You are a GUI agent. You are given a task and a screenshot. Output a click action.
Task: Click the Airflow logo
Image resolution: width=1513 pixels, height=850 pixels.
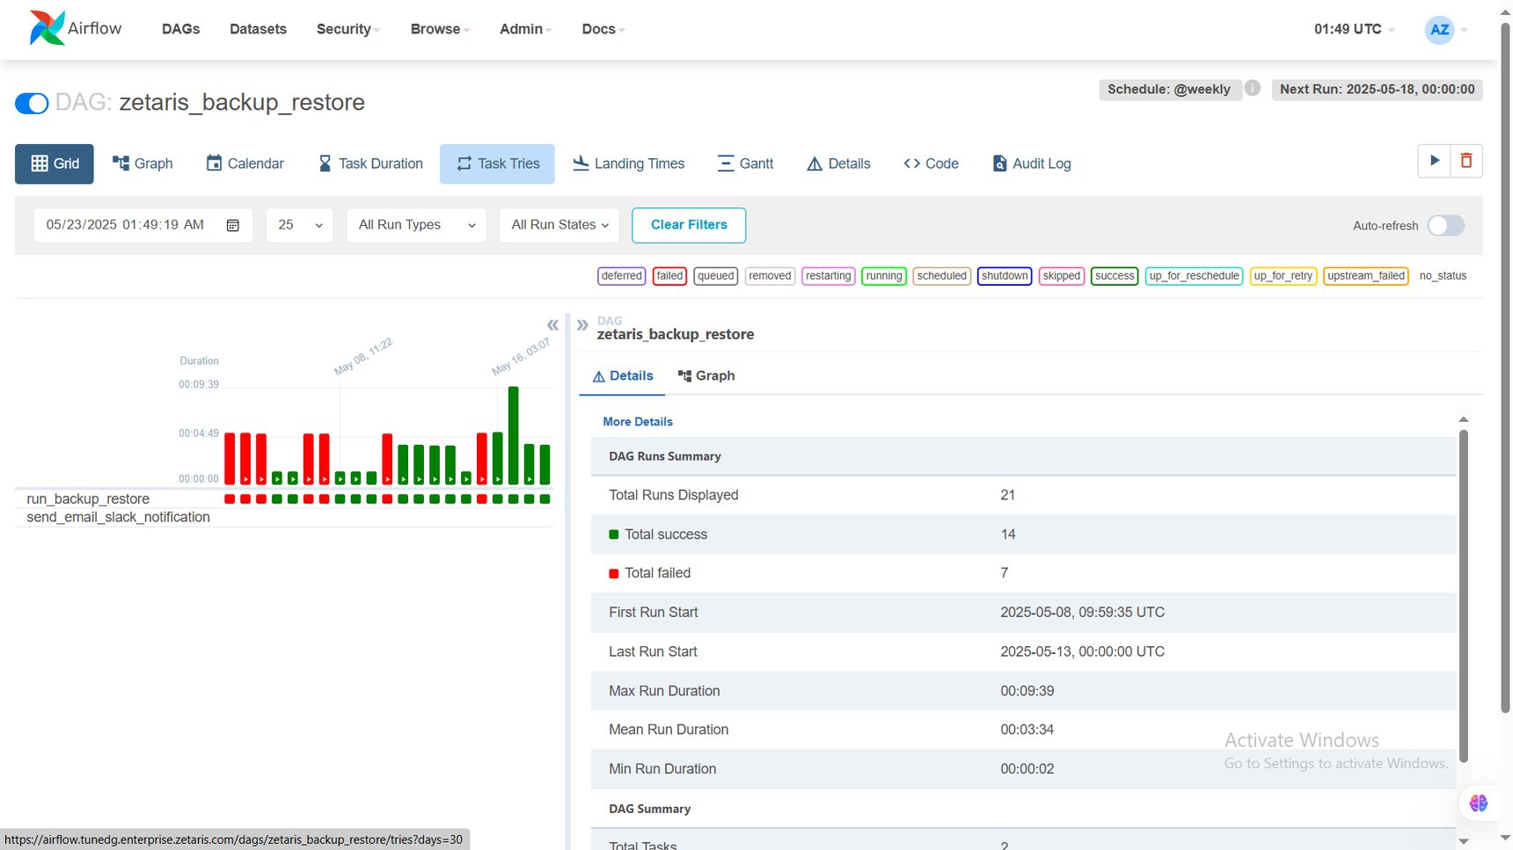point(49,27)
